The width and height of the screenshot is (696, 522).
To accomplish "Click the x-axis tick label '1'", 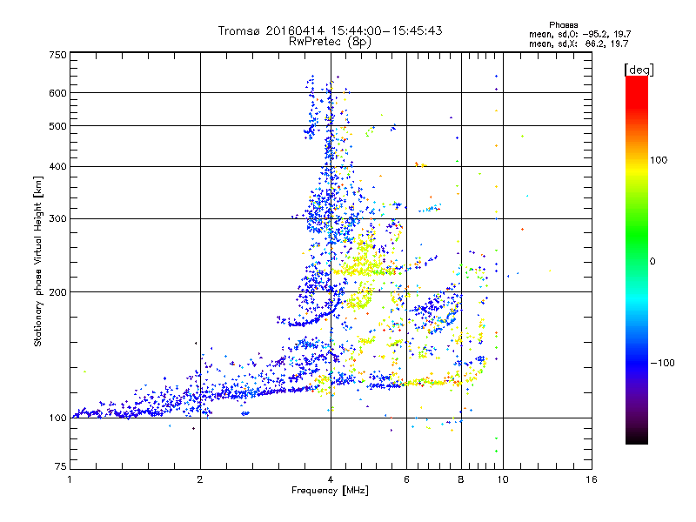I will [x=70, y=479].
